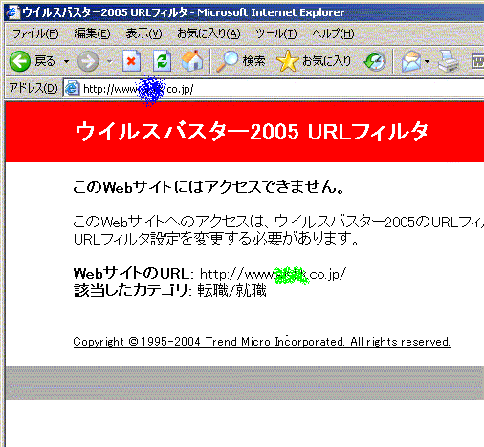Open History clock icon
Viewport: 484px width, 447px height.
point(375,61)
